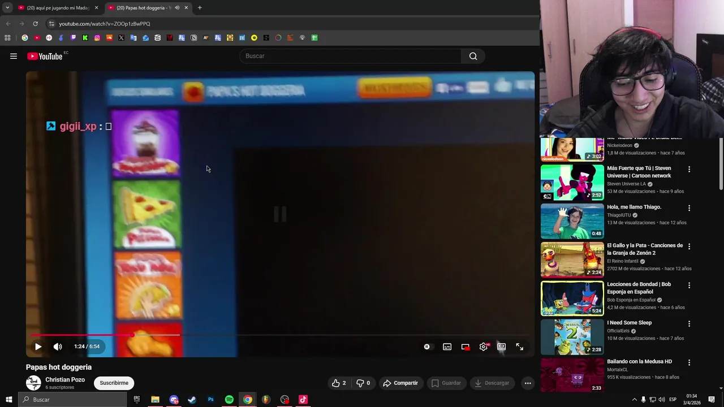Open the Google bookmark

(25, 38)
